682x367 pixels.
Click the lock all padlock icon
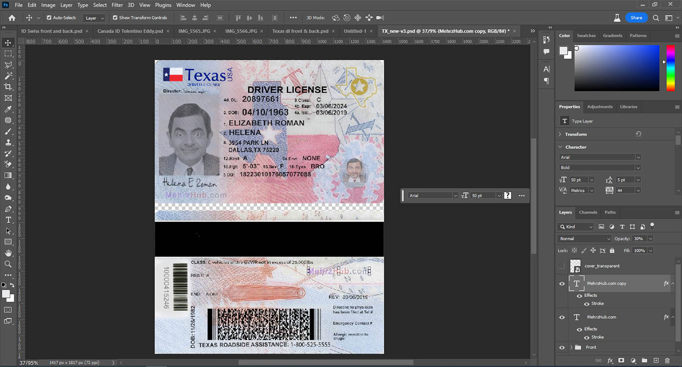[612, 250]
